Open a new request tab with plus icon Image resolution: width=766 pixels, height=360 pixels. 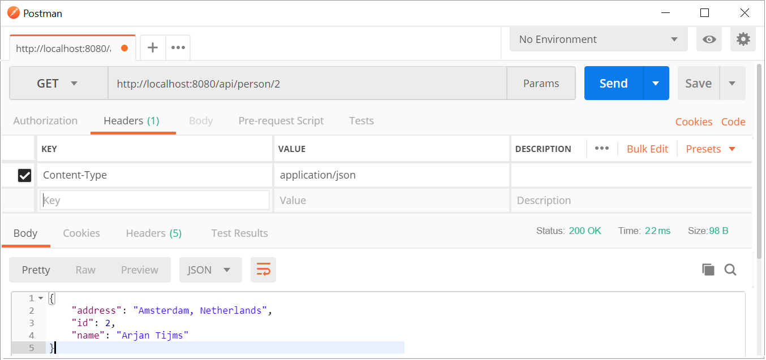click(152, 48)
